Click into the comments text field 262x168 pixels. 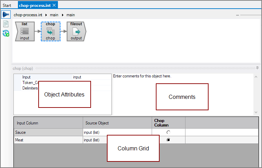tap(183, 94)
